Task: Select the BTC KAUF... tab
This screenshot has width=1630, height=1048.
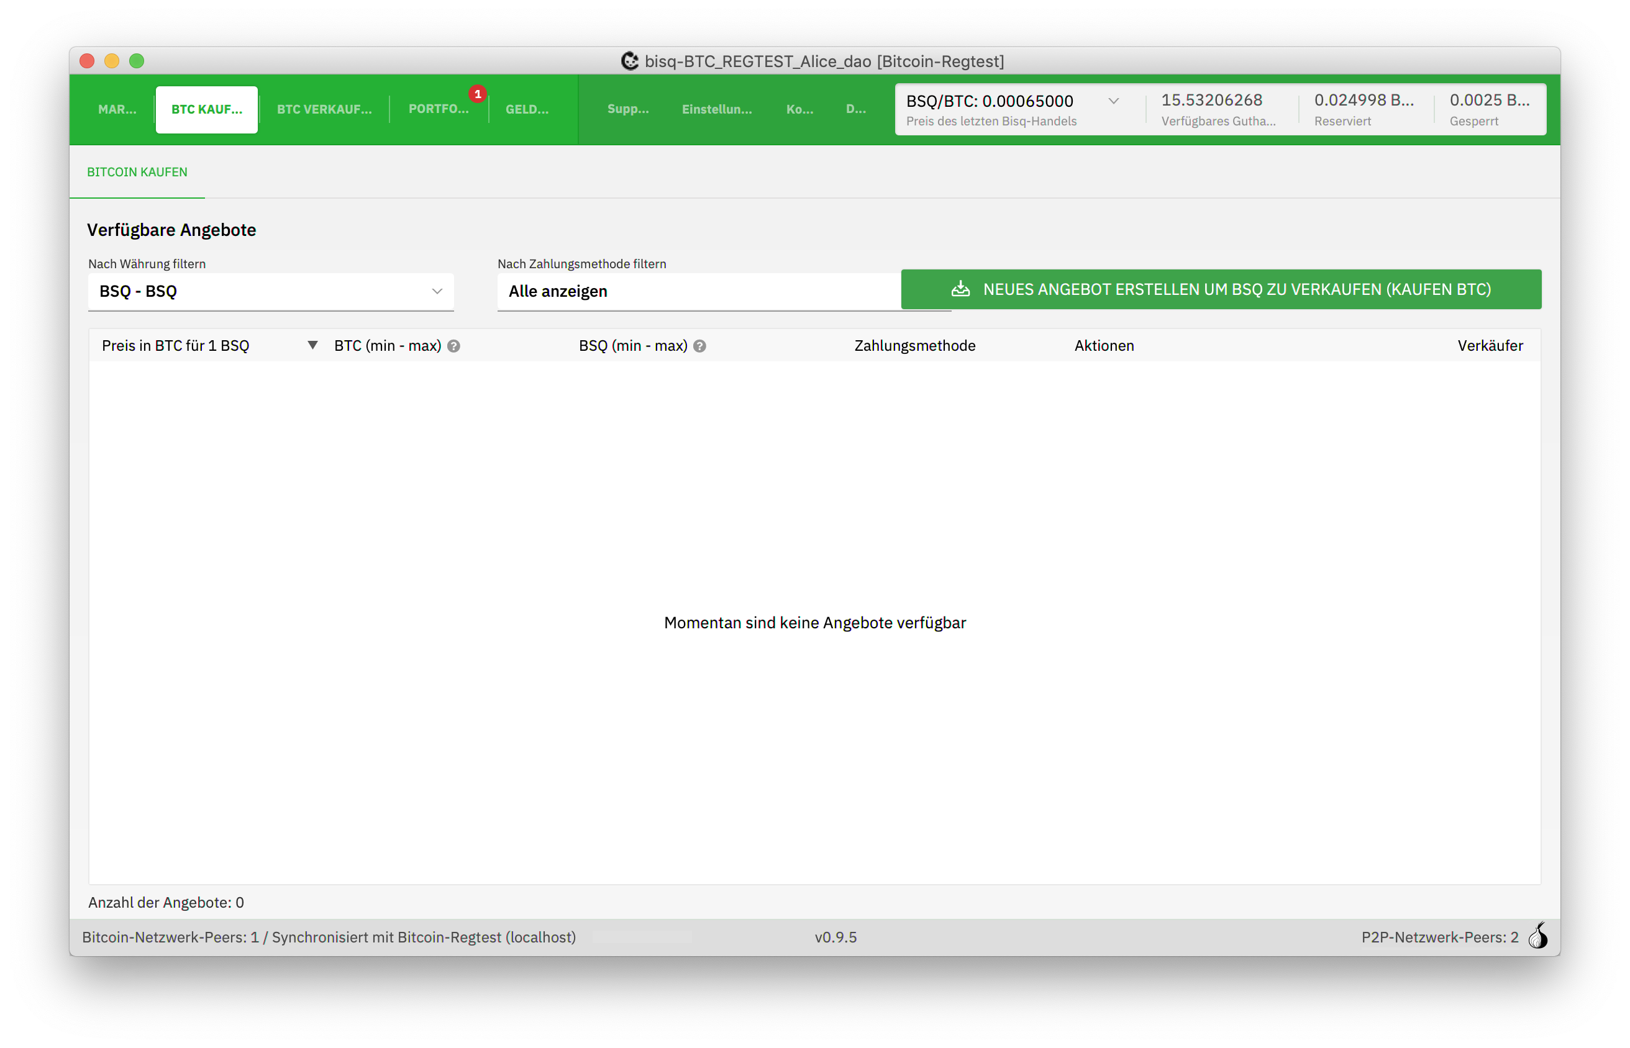Action: 206,109
